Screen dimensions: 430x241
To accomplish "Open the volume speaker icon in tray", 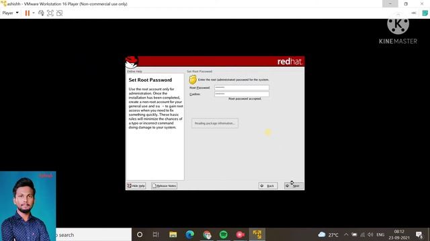I will click(x=370, y=234).
